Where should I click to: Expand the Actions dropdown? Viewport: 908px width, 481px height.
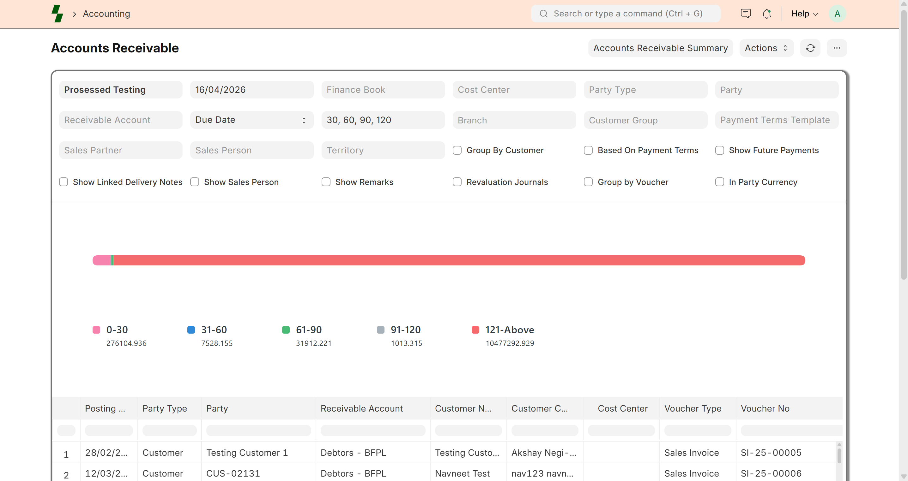click(x=766, y=48)
